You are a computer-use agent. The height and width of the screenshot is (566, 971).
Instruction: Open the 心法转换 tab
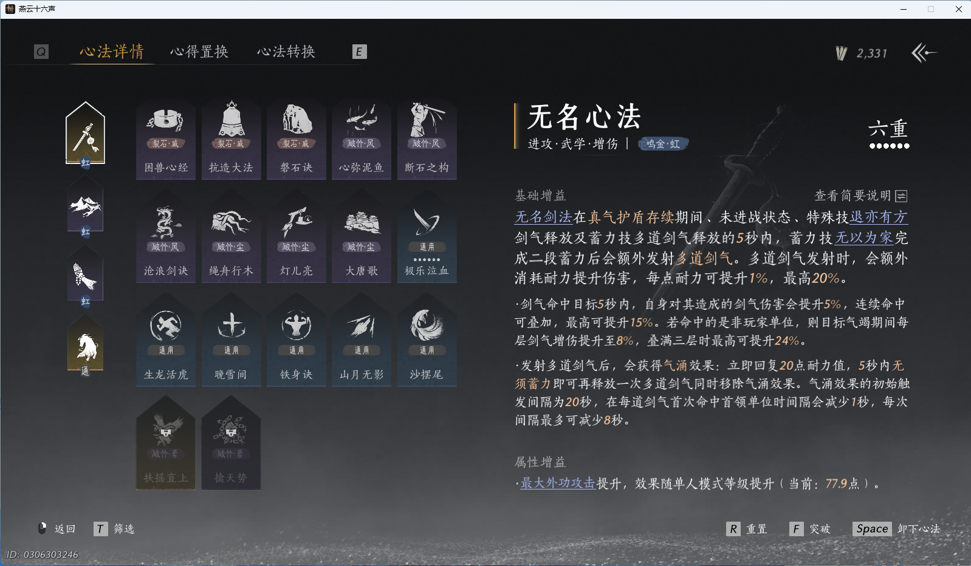[286, 52]
